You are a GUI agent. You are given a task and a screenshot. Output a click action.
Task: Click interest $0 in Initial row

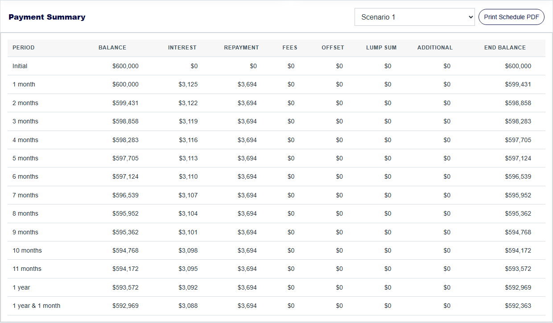pyautogui.click(x=194, y=66)
